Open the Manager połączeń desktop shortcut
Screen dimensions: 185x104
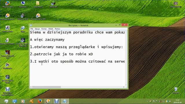click(8, 17)
